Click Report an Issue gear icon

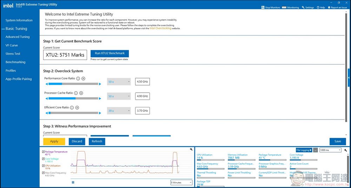tap(329, 7)
